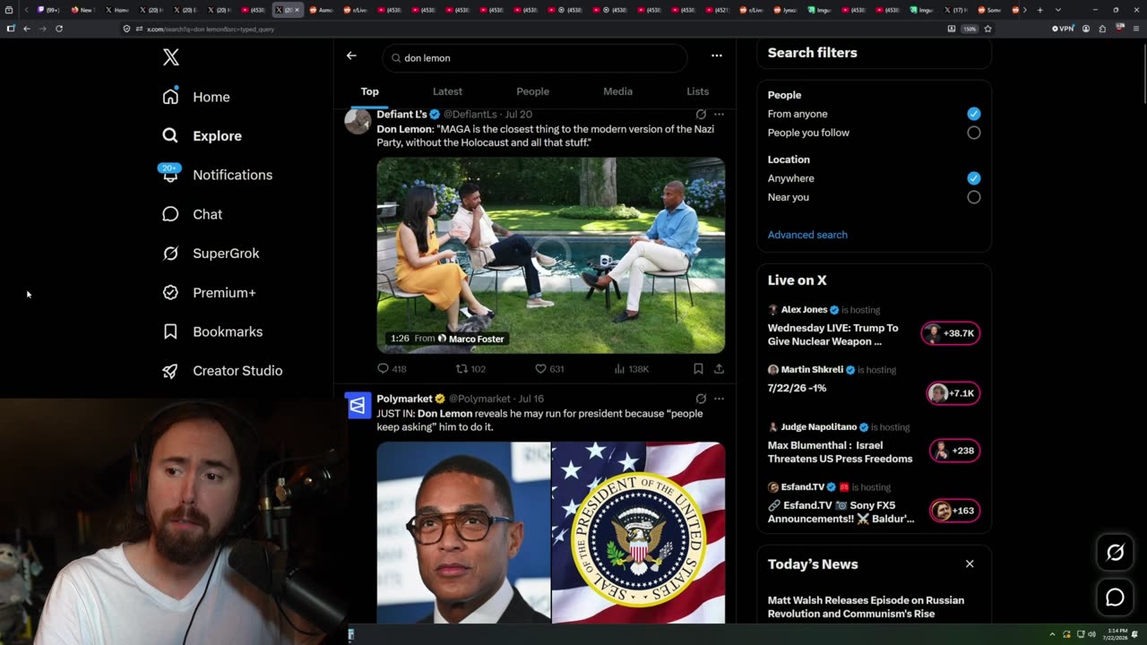Join the +163 listeners button
The height and width of the screenshot is (645, 1147).
(955, 511)
